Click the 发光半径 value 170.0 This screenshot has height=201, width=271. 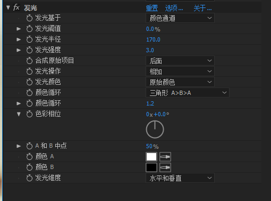click(153, 39)
